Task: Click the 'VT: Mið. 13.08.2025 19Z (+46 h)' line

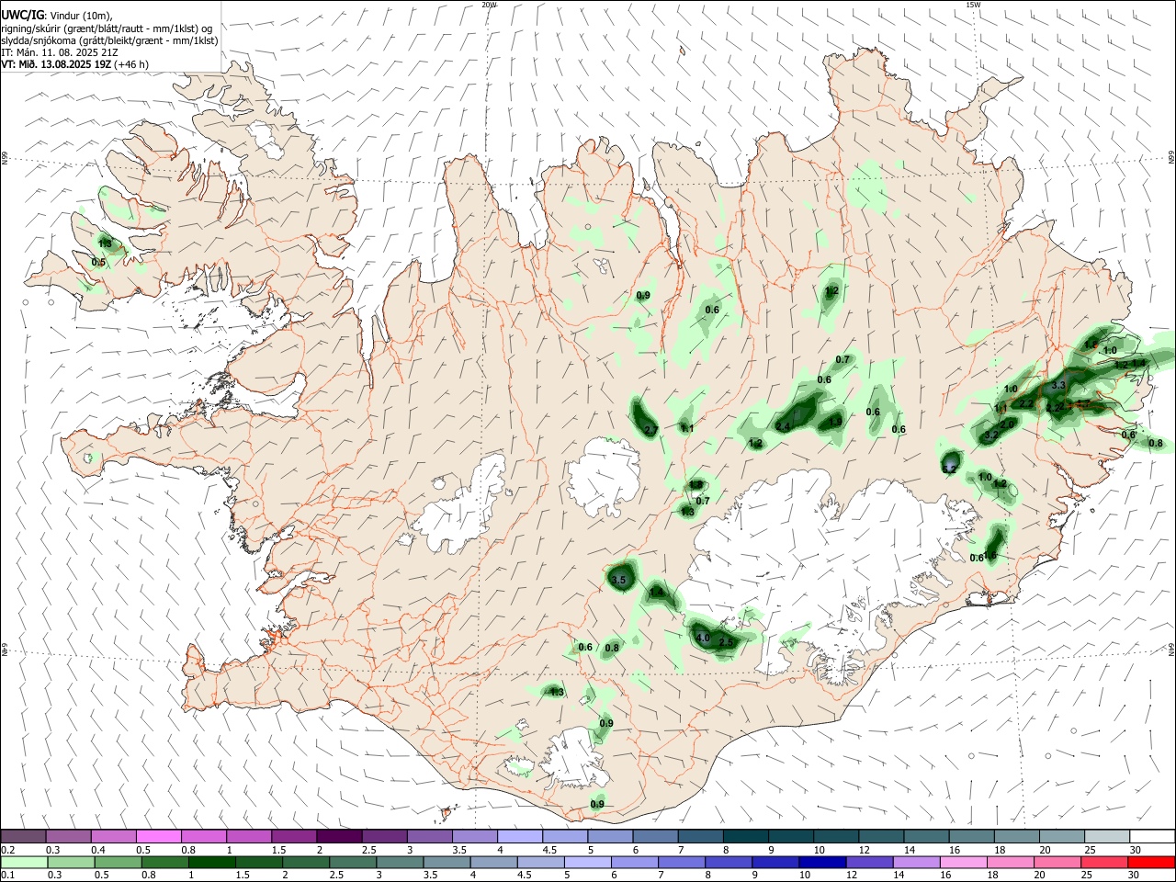Action: pyautogui.click(x=74, y=64)
